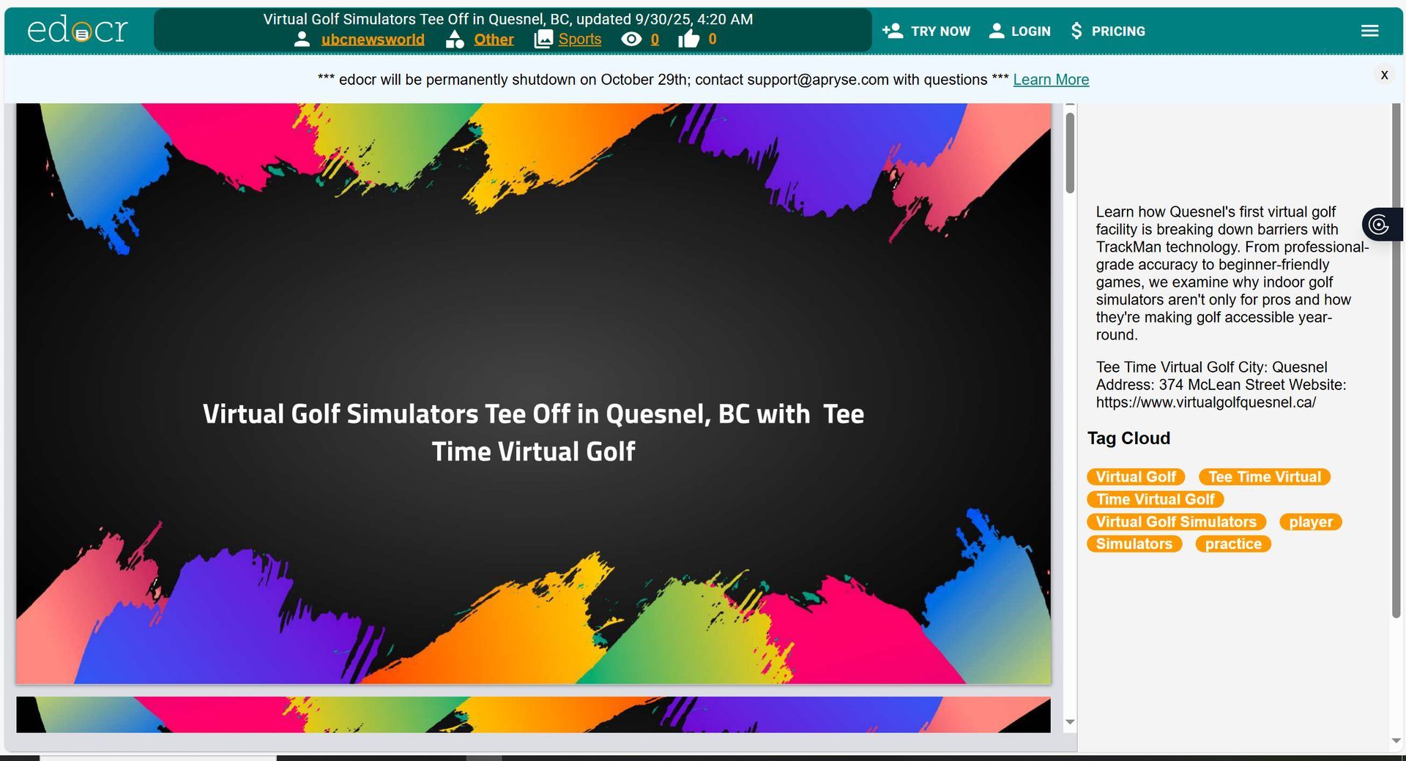1406x761 pixels.
Task: Click the like count number
Action: pos(713,40)
